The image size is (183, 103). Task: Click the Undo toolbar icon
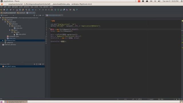click(x=11, y=10)
